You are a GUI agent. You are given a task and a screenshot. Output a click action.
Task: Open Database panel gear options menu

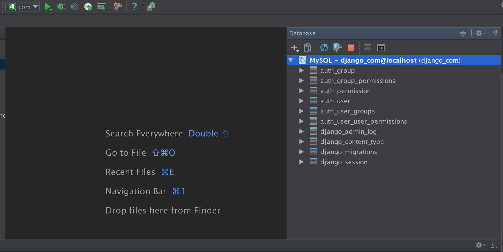481,33
